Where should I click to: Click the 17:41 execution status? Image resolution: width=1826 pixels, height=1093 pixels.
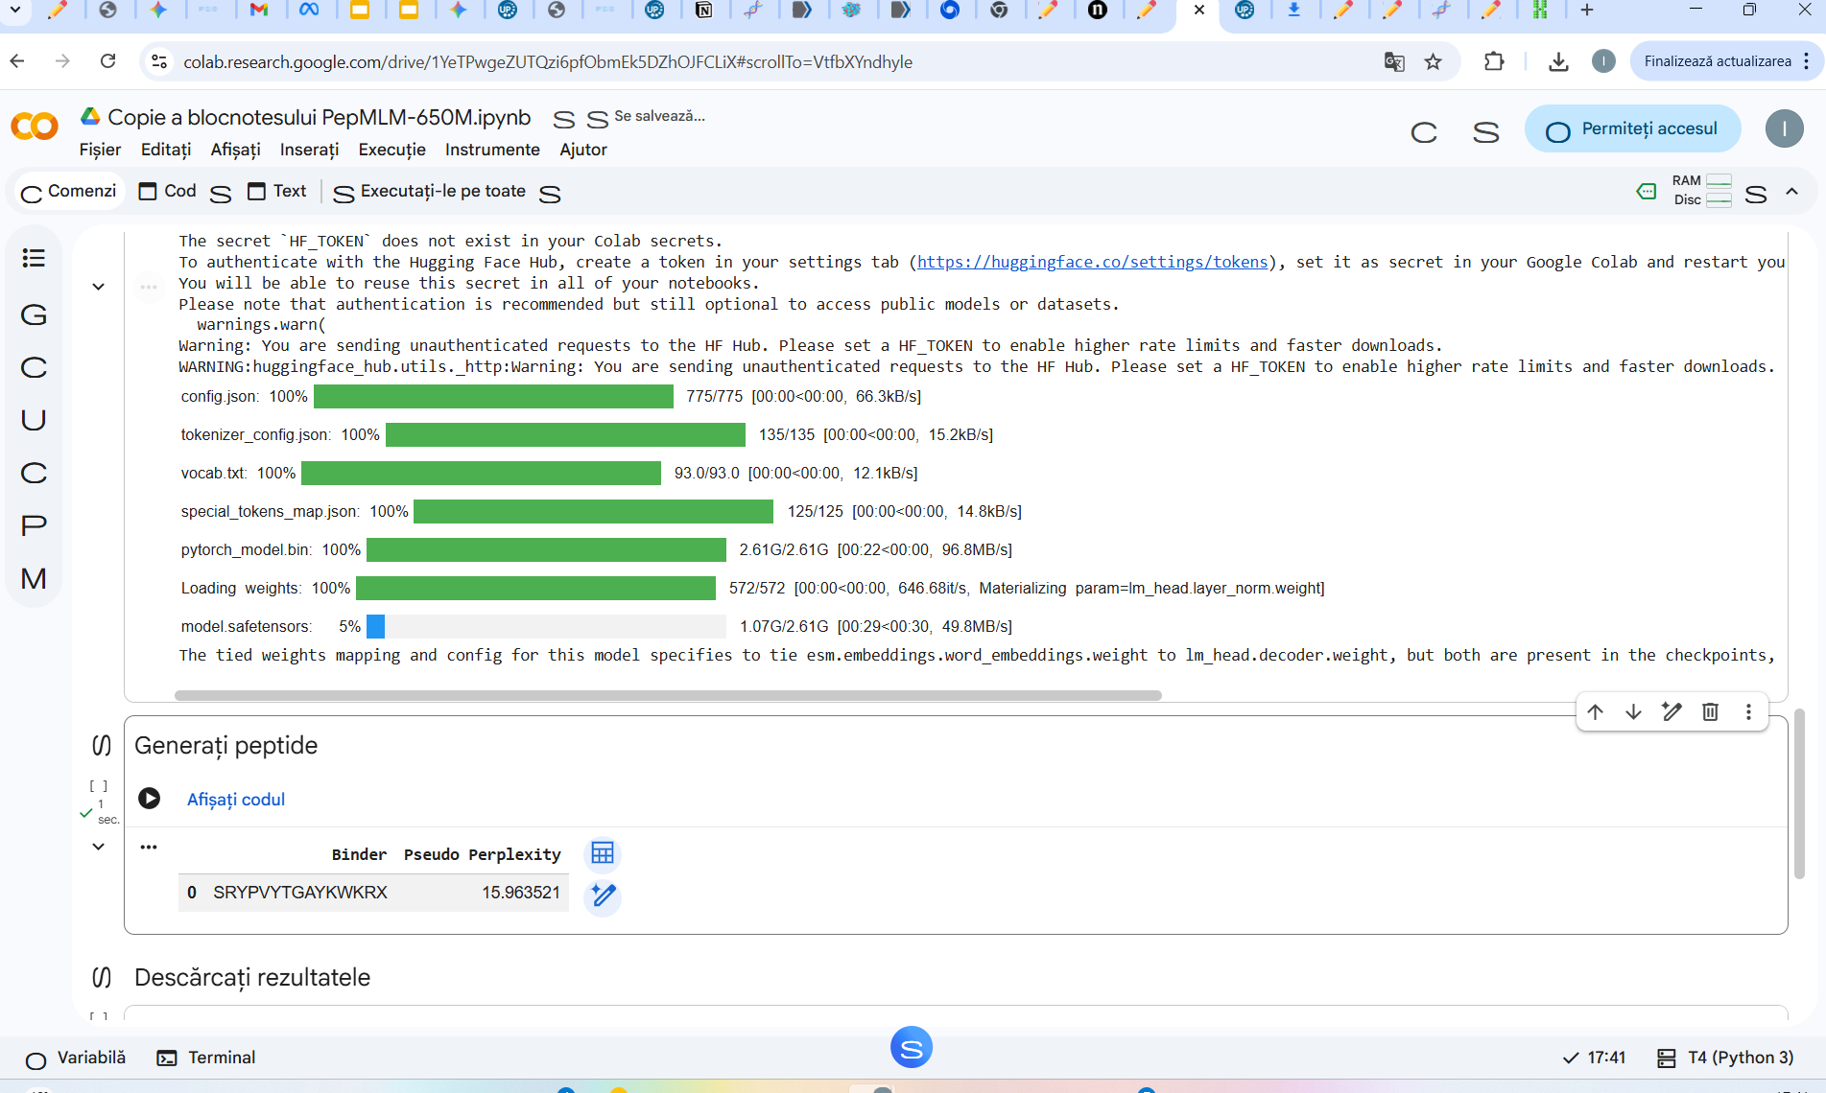[1595, 1058]
